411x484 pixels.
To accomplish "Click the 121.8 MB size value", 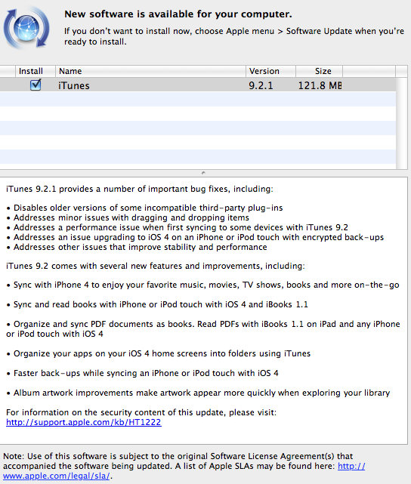I will click(320, 85).
